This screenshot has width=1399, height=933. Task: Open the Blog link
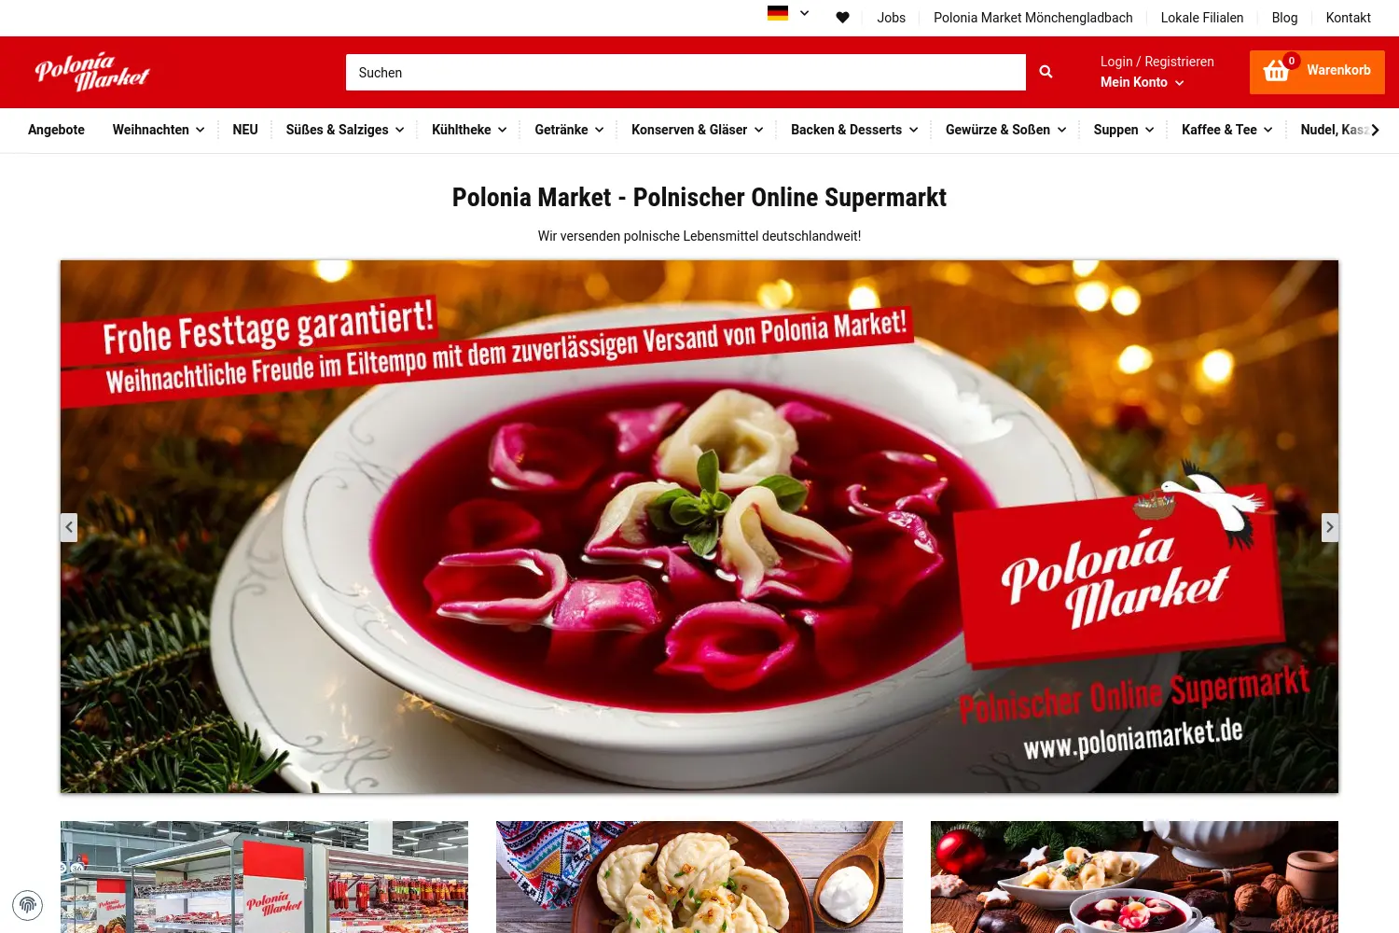(1284, 18)
